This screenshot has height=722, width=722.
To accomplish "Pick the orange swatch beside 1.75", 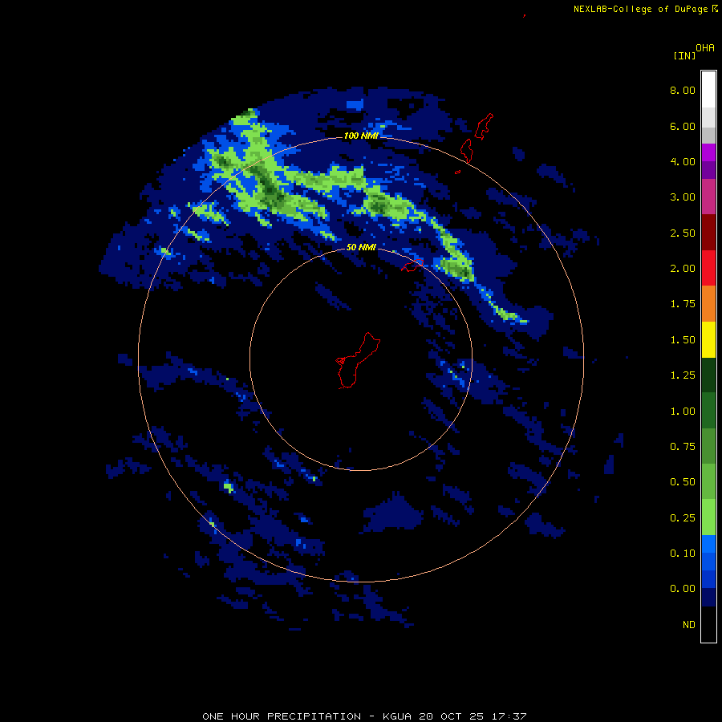I will tap(708, 303).
